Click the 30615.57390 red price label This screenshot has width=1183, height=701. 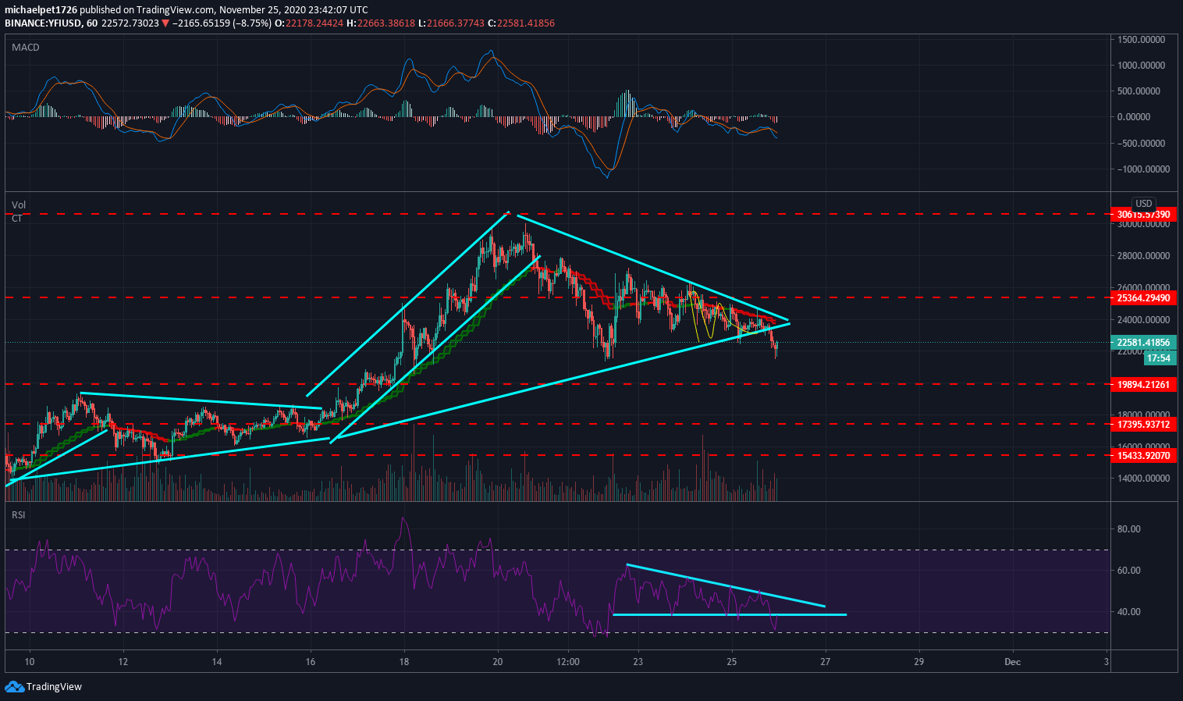point(1143,214)
